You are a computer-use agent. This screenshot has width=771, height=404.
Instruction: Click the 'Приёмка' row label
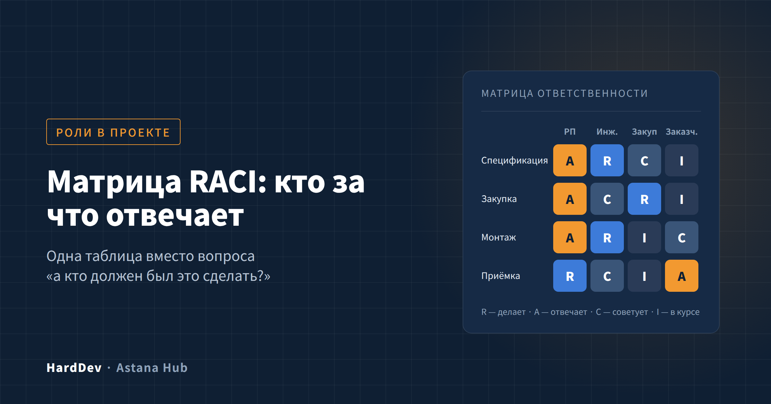click(x=501, y=276)
